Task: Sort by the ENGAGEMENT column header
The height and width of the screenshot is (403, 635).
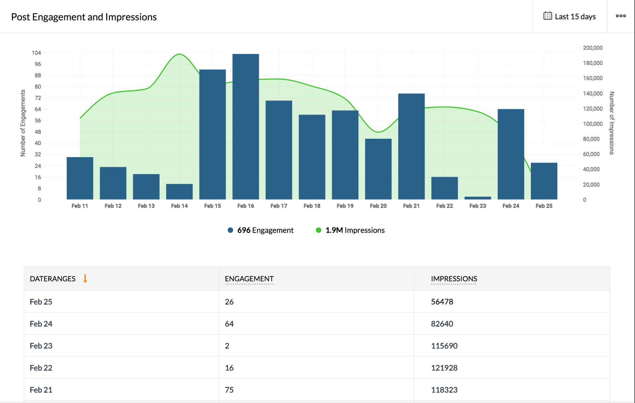Action: click(x=249, y=279)
